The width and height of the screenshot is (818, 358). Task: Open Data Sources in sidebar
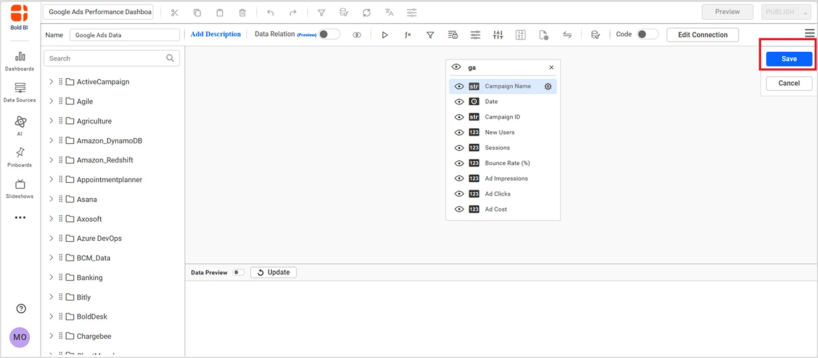coord(20,93)
